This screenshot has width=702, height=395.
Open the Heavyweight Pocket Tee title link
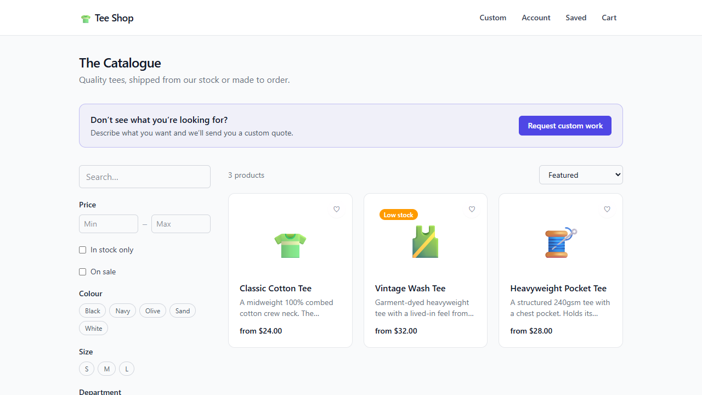pos(558,288)
